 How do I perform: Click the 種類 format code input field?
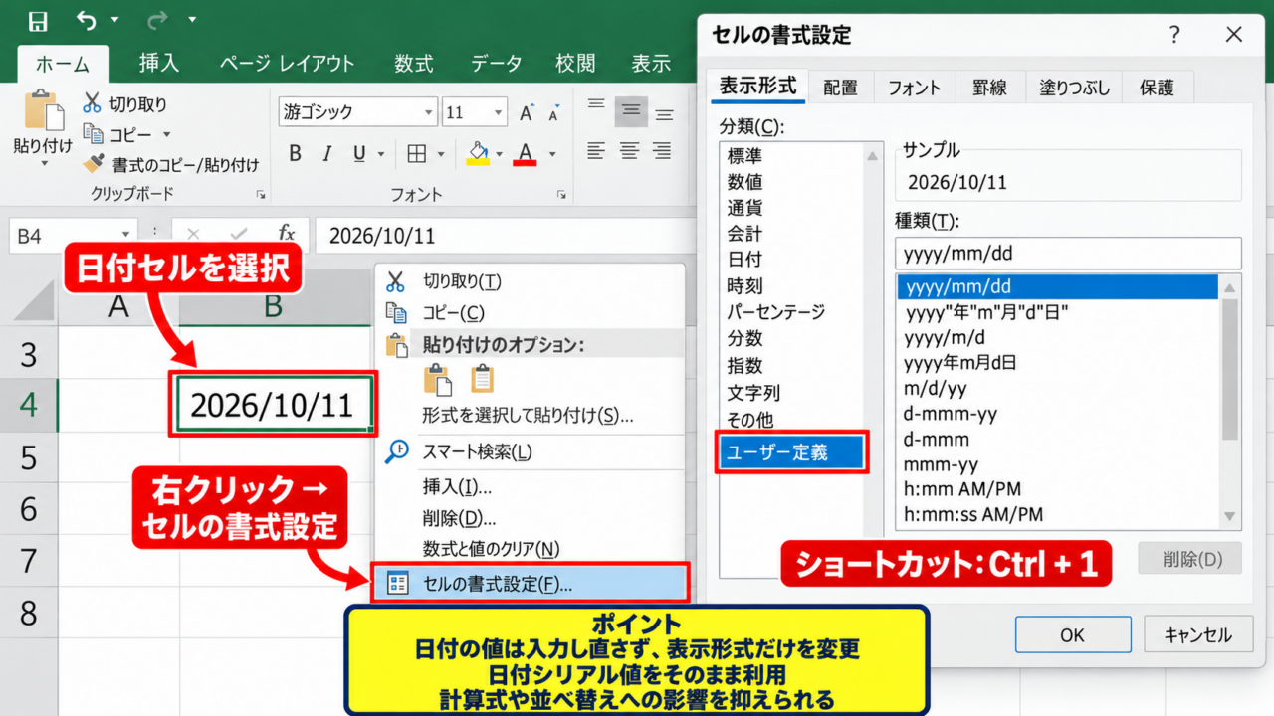pyautogui.click(x=1068, y=253)
